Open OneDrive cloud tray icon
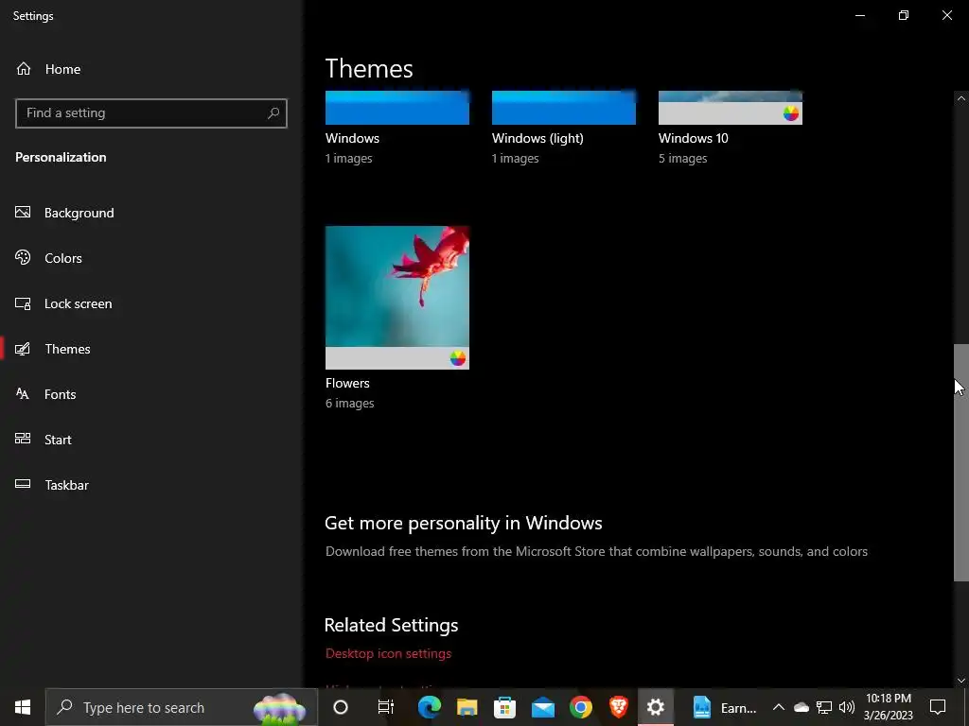The height and width of the screenshot is (726, 969). [x=801, y=707]
